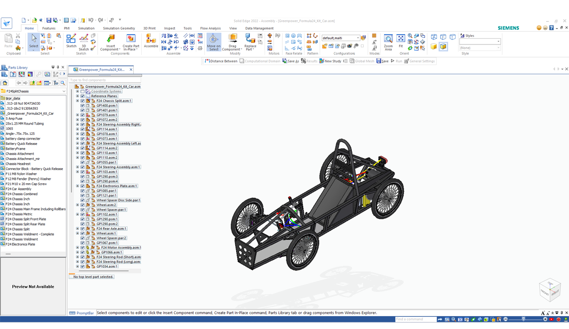Image resolution: width=569 pixels, height=329 pixels.
Task: Click the smiley feedback icon
Action: click(x=539, y=28)
